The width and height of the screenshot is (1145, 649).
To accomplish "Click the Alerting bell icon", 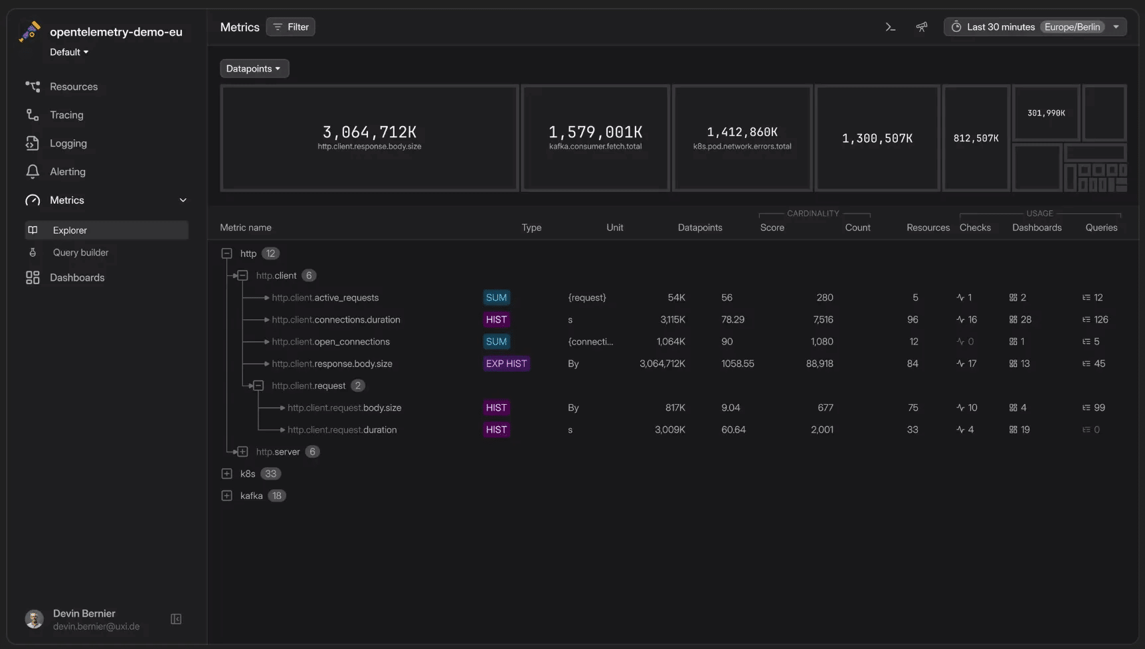I will pyautogui.click(x=33, y=171).
